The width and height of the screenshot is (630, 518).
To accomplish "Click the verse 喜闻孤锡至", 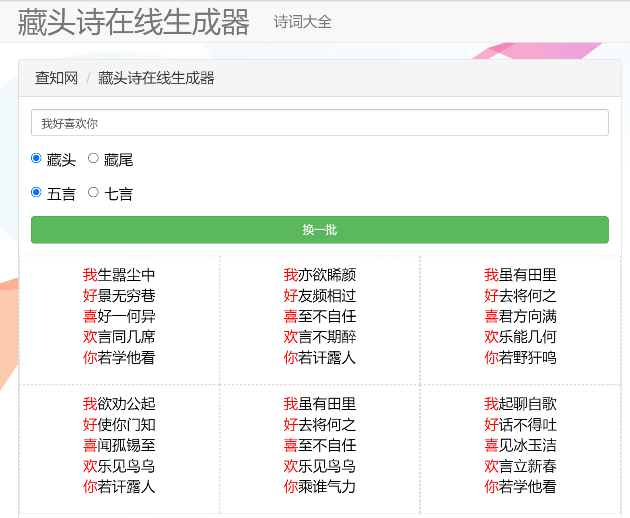I will pyautogui.click(x=119, y=445).
